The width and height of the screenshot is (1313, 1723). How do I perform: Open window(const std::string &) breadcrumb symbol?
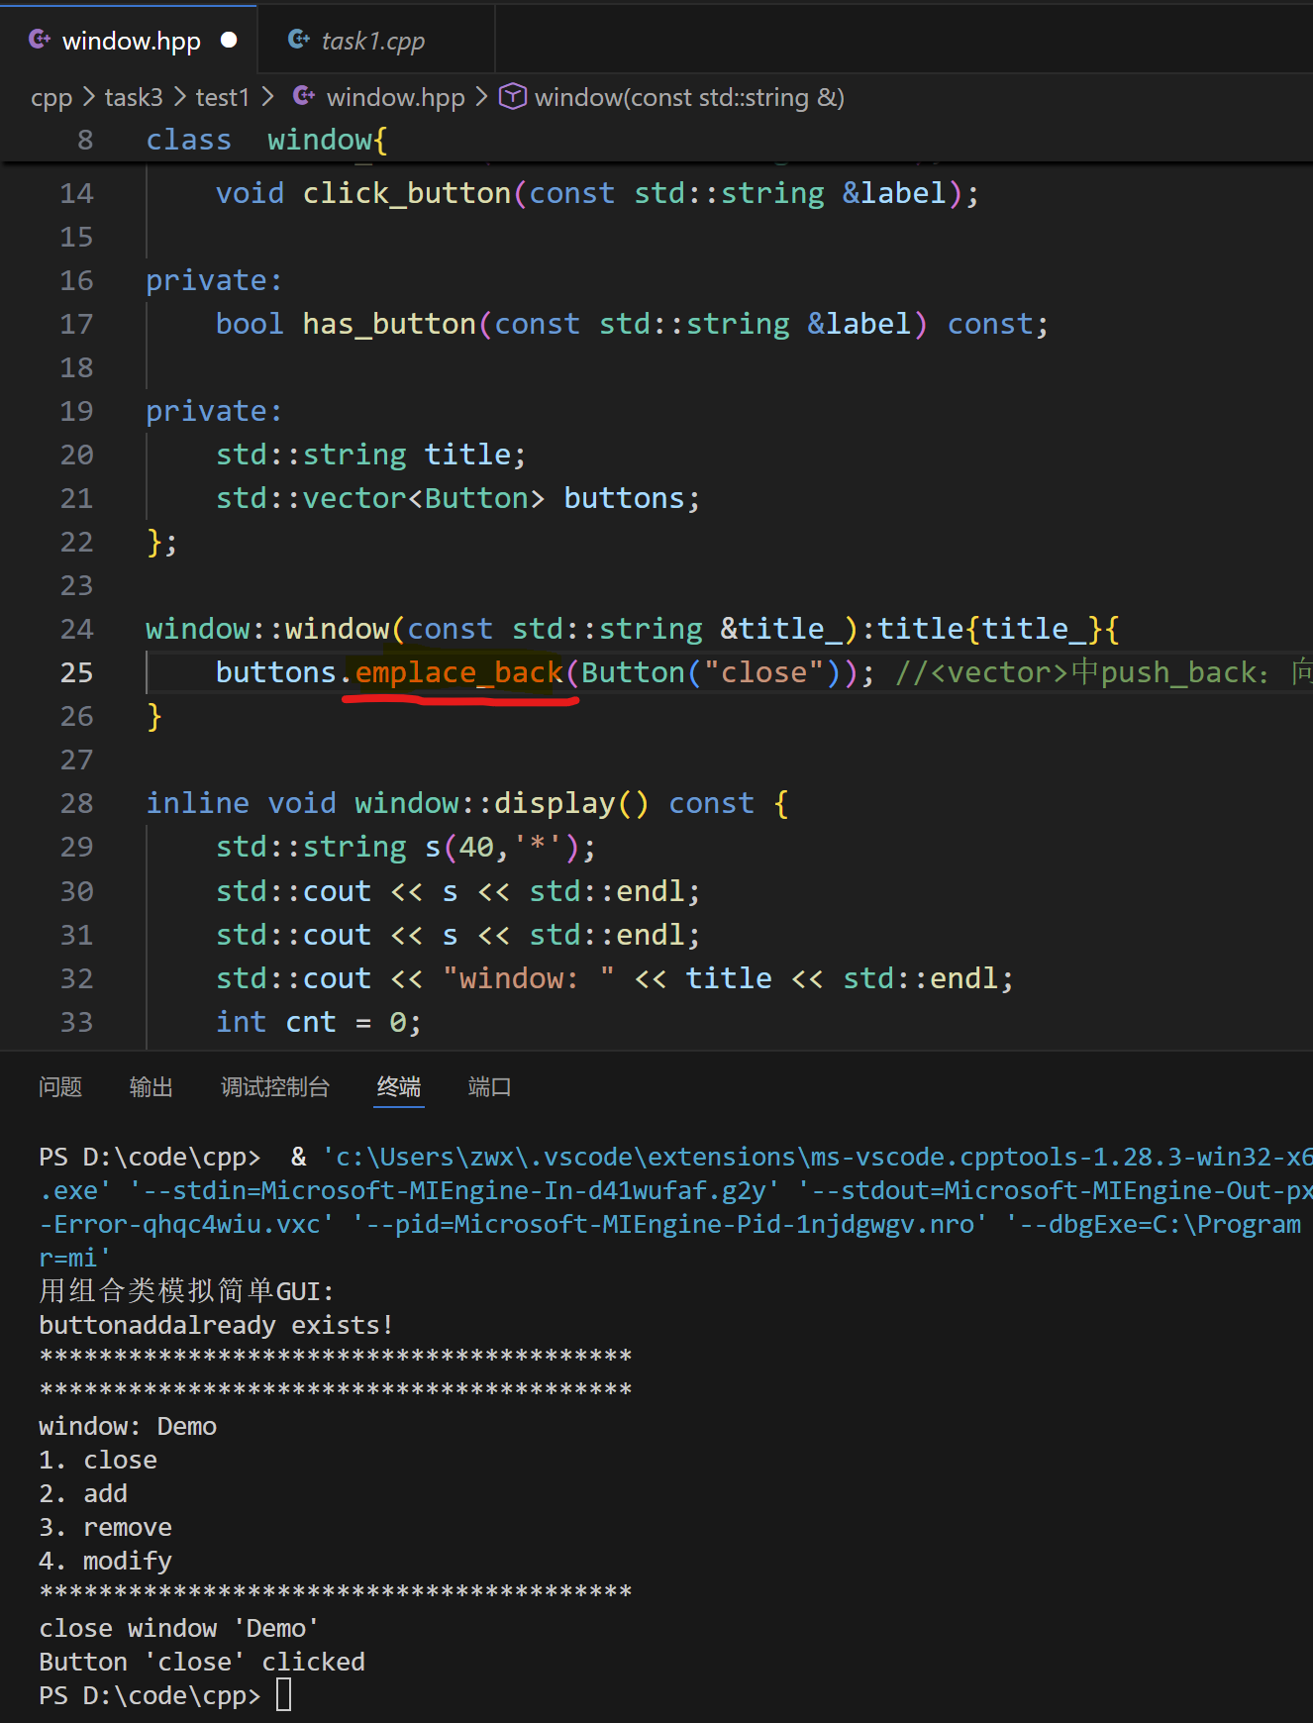tap(689, 98)
